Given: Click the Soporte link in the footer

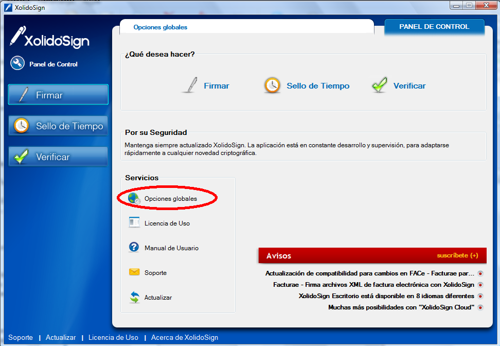Looking at the screenshot, I should pos(21,337).
